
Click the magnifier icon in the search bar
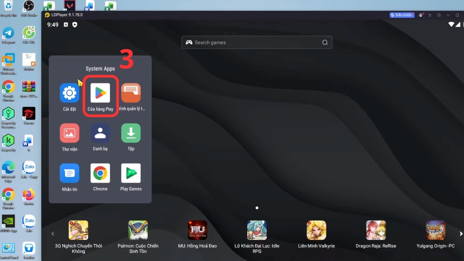click(325, 43)
